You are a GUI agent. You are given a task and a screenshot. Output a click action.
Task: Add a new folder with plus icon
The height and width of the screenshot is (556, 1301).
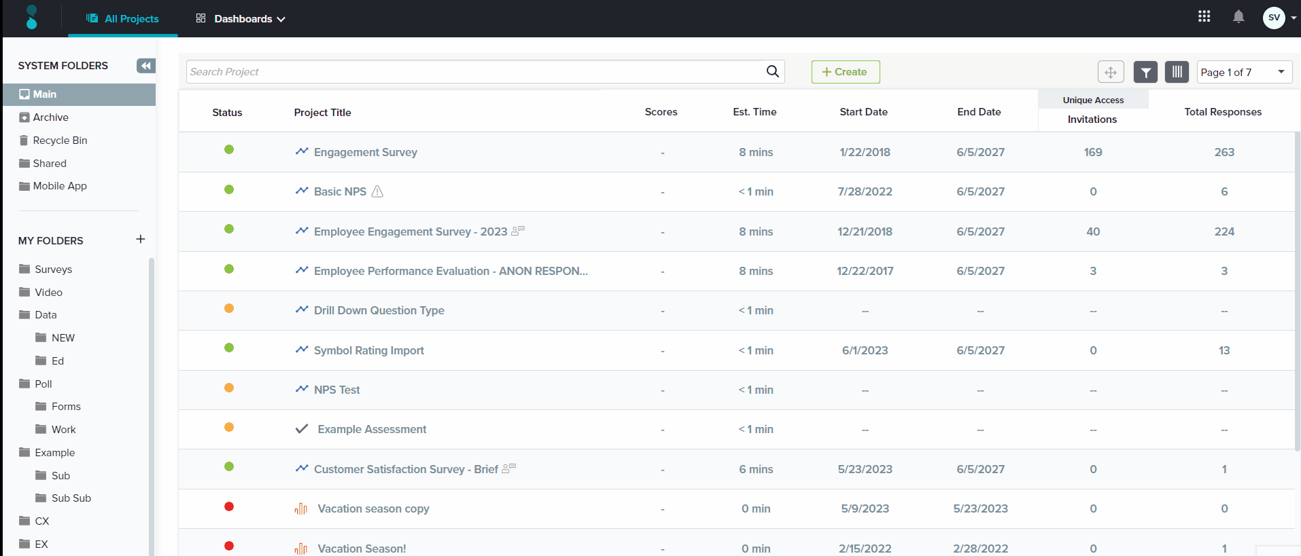(141, 240)
